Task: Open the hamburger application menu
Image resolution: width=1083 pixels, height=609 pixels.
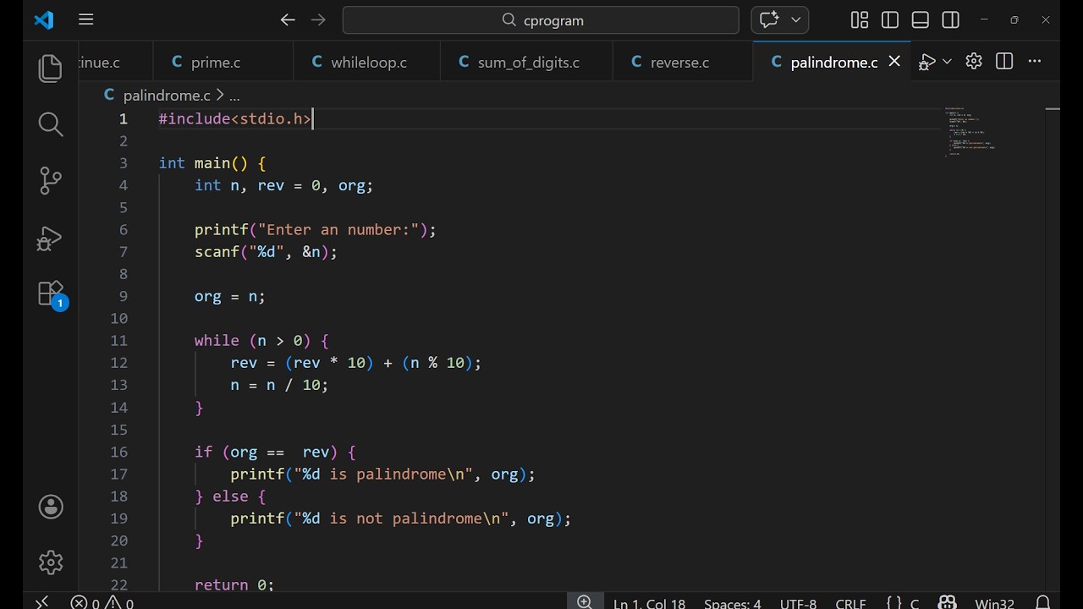Action: tap(86, 19)
